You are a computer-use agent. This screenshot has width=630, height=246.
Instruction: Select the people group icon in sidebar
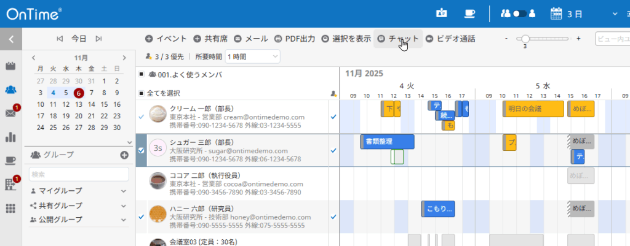click(x=10, y=90)
